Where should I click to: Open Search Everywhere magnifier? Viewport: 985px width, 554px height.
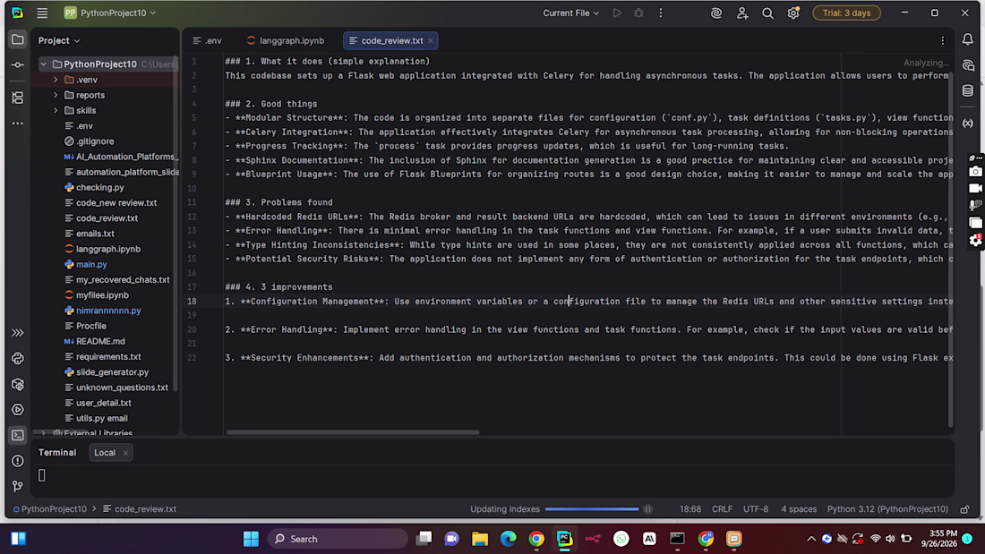767,13
